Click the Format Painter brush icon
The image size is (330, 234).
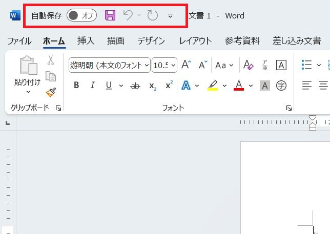[50, 92]
